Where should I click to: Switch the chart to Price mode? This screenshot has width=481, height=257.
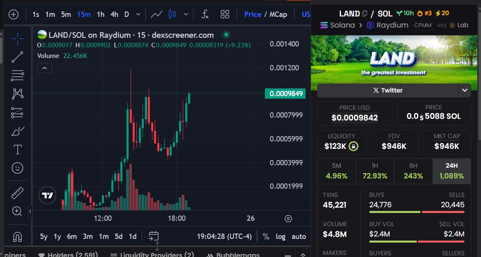pos(253,14)
